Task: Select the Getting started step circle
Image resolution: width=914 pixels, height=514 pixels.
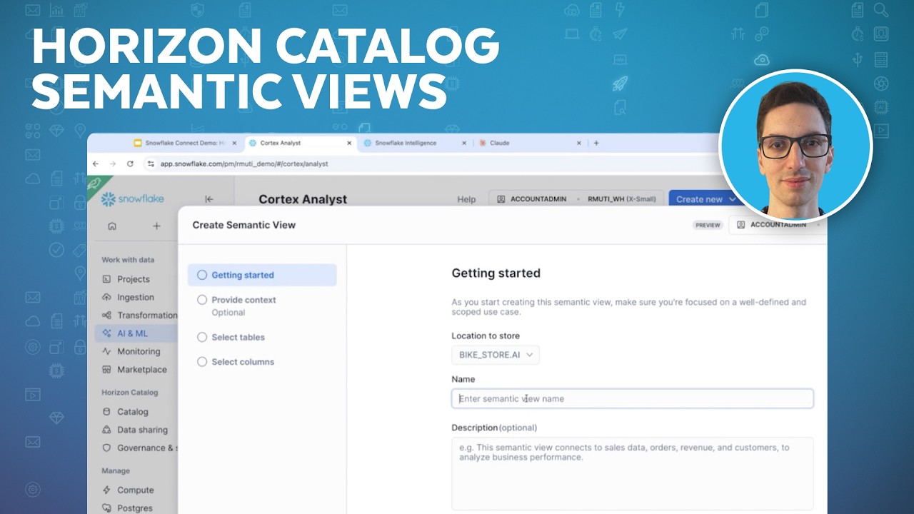Action: (x=202, y=275)
